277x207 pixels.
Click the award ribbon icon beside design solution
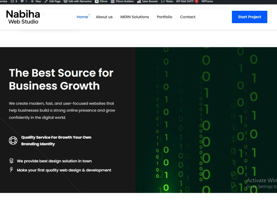pyautogui.click(x=11, y=161)
